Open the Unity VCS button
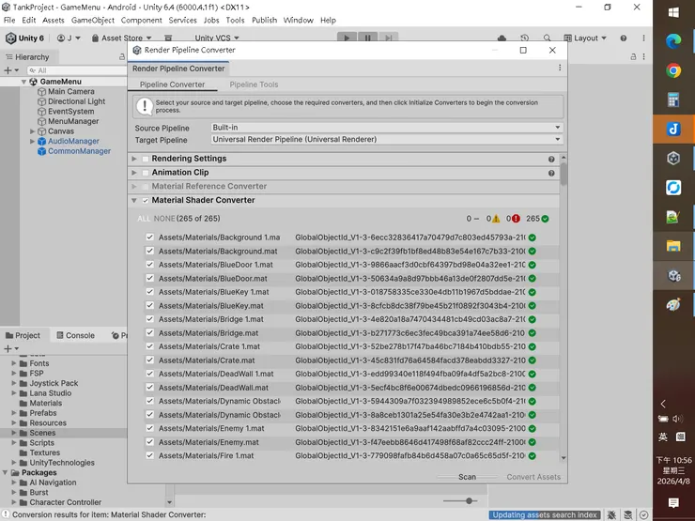The image size is (695, 521). [x=217, y=38]
